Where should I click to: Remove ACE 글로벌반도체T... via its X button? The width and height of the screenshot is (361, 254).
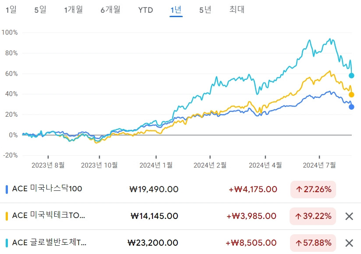coord(348,242)
